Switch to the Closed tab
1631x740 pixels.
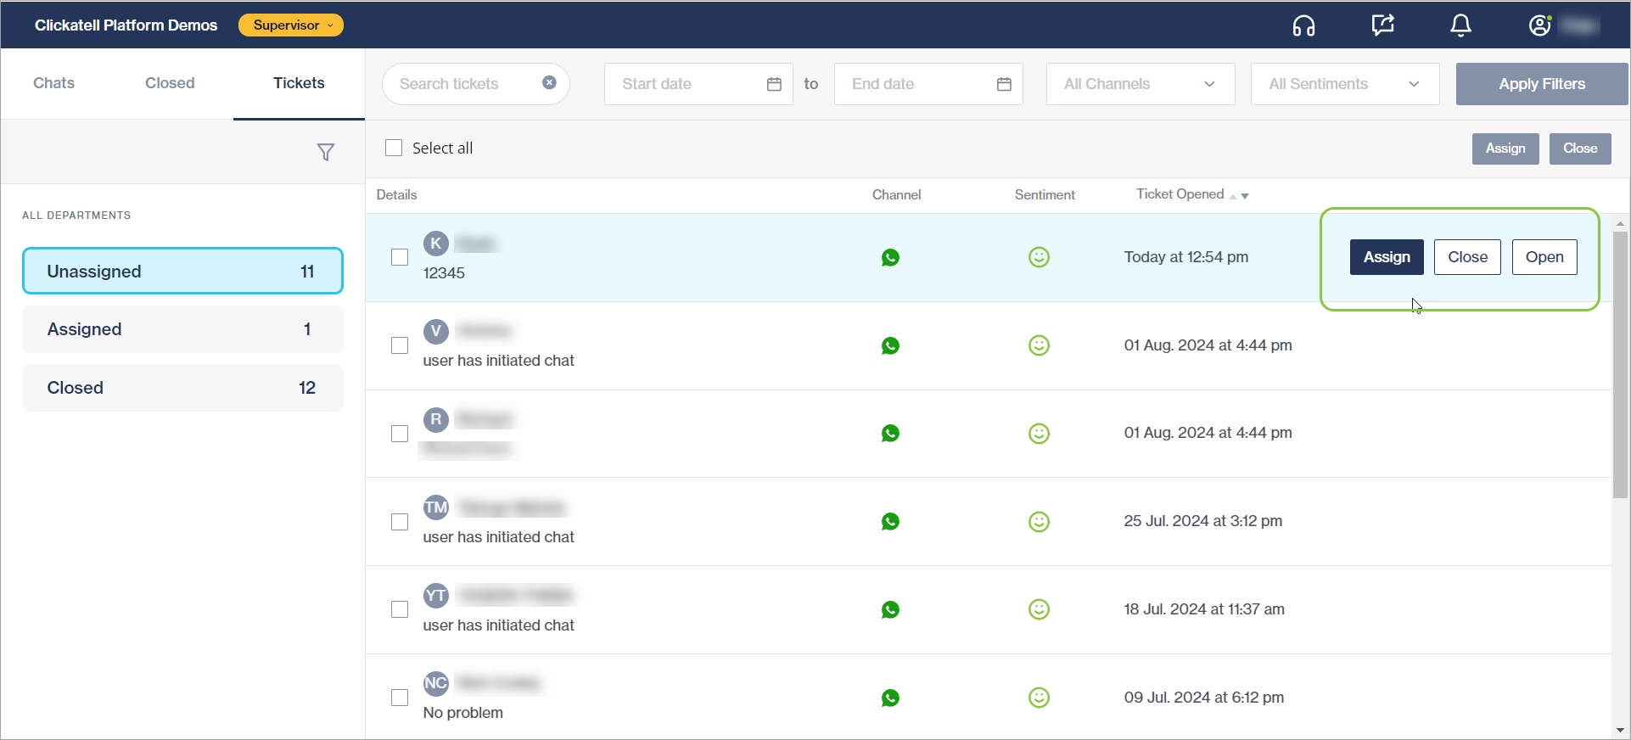pyautogui.click(x=170, y=83)
